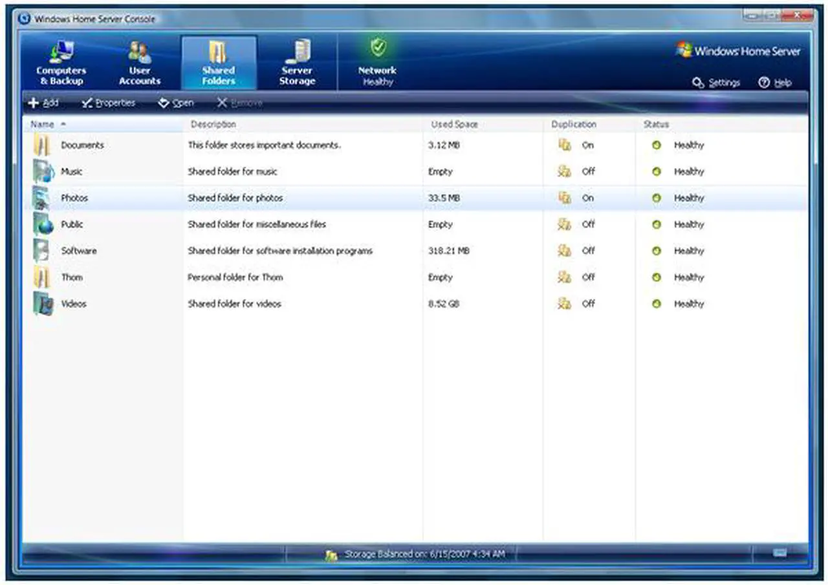Open Properties from the toolbar
The image size is (828, 585).
tap(109, 103)
